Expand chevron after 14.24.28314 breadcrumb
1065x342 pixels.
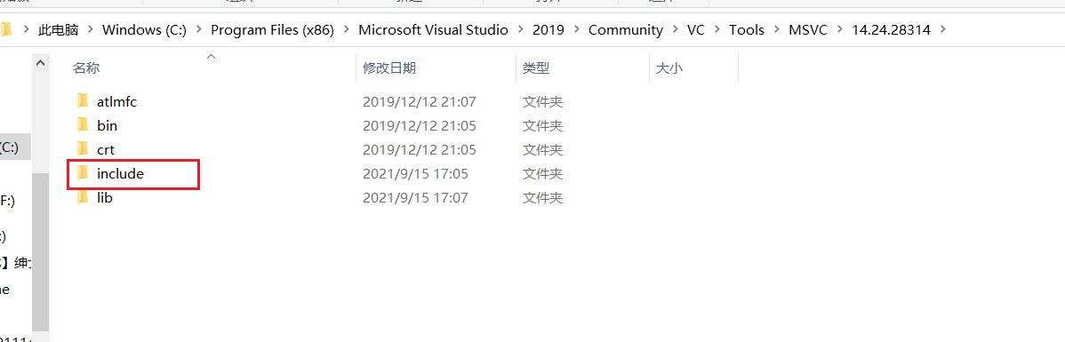pyautogui.click(x=941, y=30)
